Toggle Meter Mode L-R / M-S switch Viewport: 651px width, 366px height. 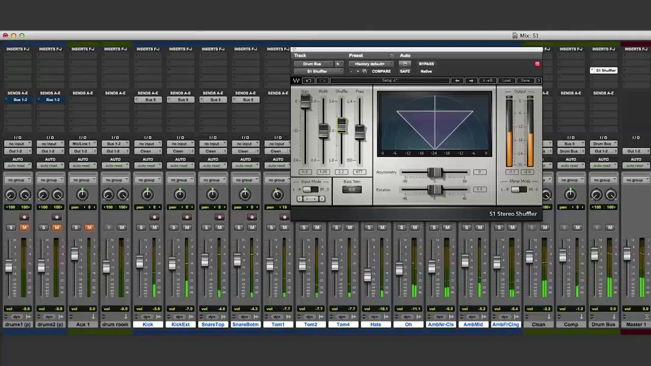tap(518, 190)
